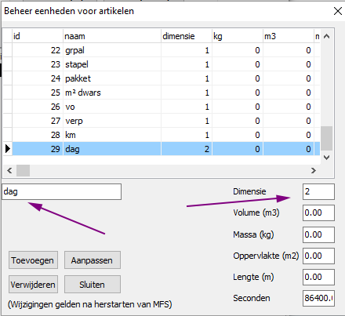This screenshot has width=345, height=316.
Task: Click the Aanpassen button
Action: pyautogui.click(x=93, y=260)
